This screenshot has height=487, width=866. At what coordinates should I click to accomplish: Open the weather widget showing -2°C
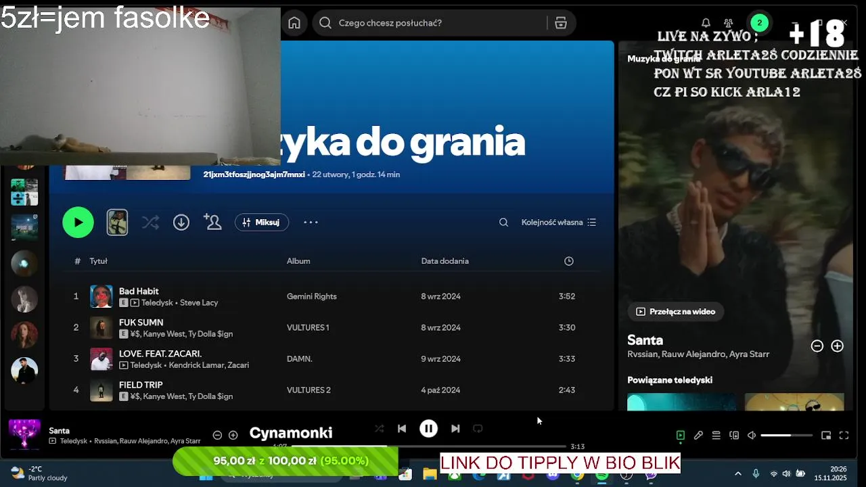pos(39,473)
